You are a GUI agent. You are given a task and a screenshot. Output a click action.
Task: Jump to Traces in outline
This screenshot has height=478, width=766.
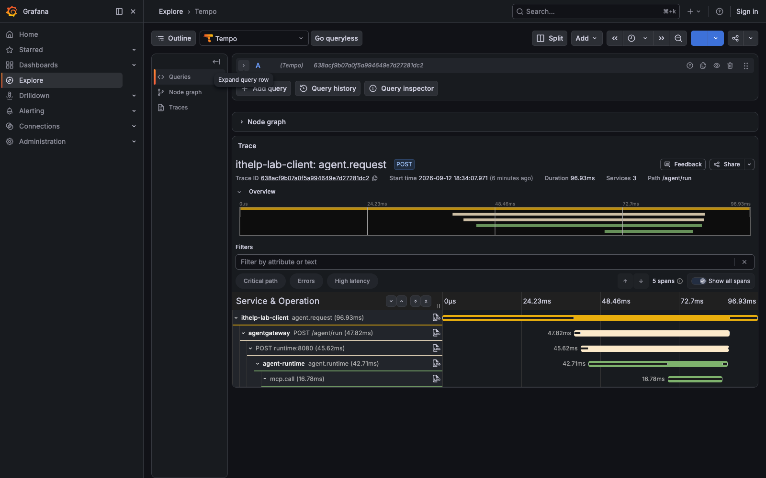pos(178,108)
